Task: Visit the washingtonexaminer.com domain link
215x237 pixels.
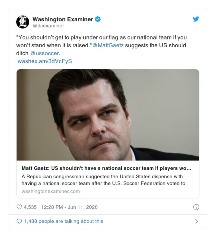Action: click(x=51, y=192)
